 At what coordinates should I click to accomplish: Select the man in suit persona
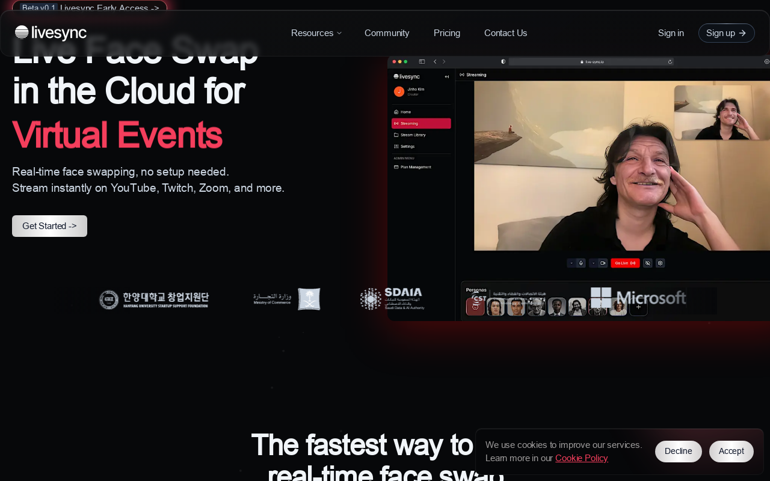pyautogui.click(x=557, y=307)
